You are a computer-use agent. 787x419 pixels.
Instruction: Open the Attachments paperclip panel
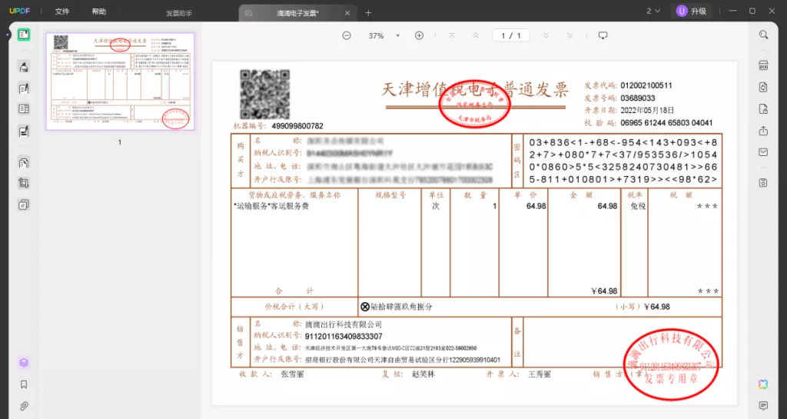click(x=24, y=406)
